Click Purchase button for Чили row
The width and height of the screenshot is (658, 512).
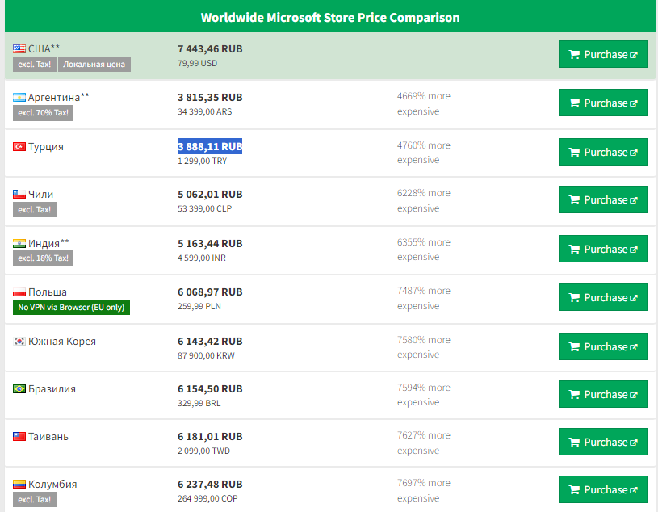tap(602, 199)
